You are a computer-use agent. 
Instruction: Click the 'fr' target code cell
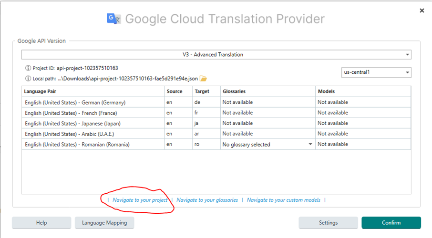206,113
